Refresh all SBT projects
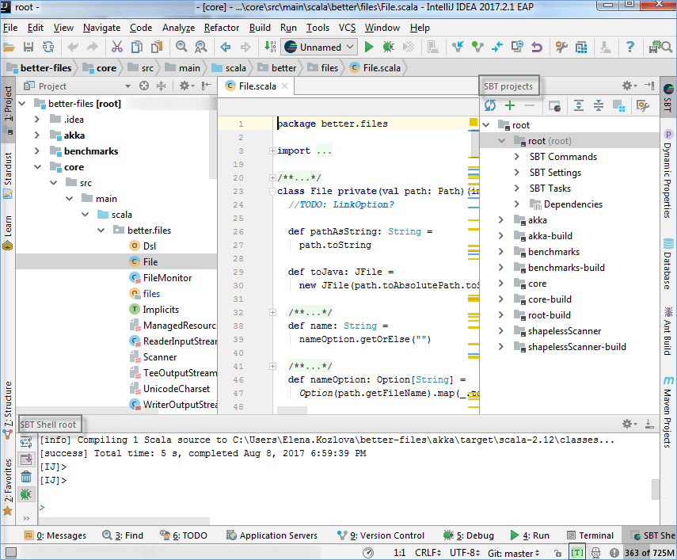 coord(490,105)
